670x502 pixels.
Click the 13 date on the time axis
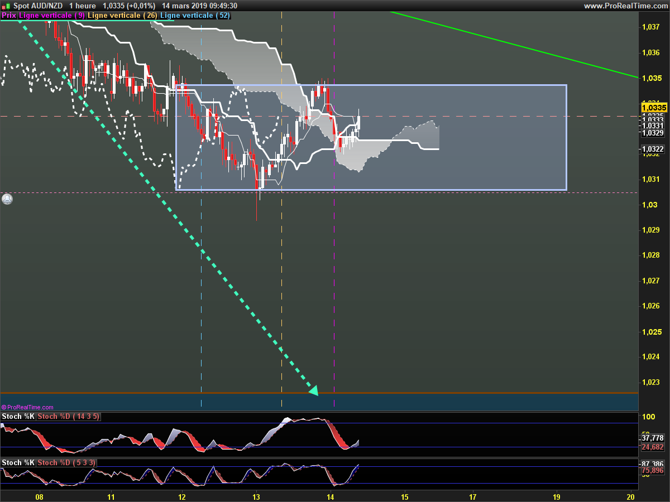tap(256, 496)
